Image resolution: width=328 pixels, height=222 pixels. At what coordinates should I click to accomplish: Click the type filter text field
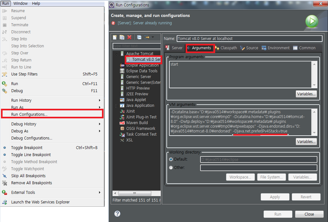click(137, 46)
